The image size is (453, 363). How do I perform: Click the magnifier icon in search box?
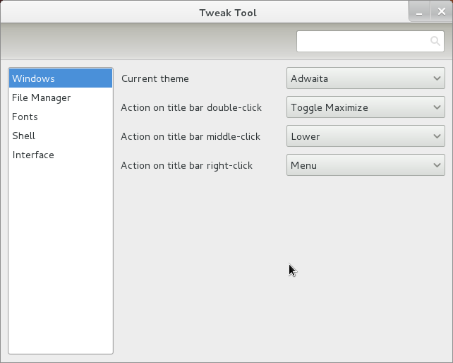(435, 41)
